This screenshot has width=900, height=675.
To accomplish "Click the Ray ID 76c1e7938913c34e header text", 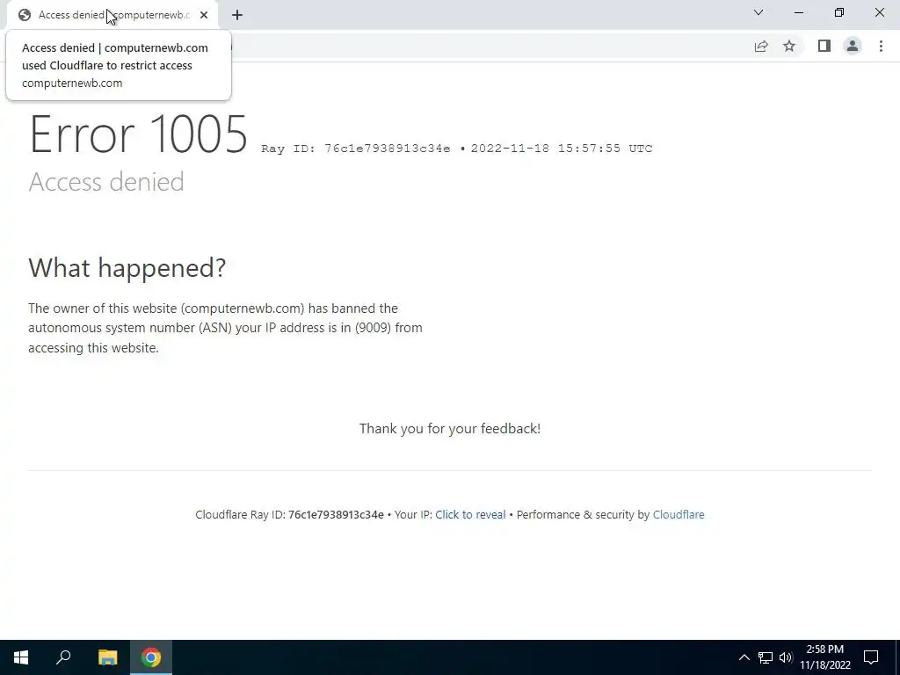I will point(355,149).
